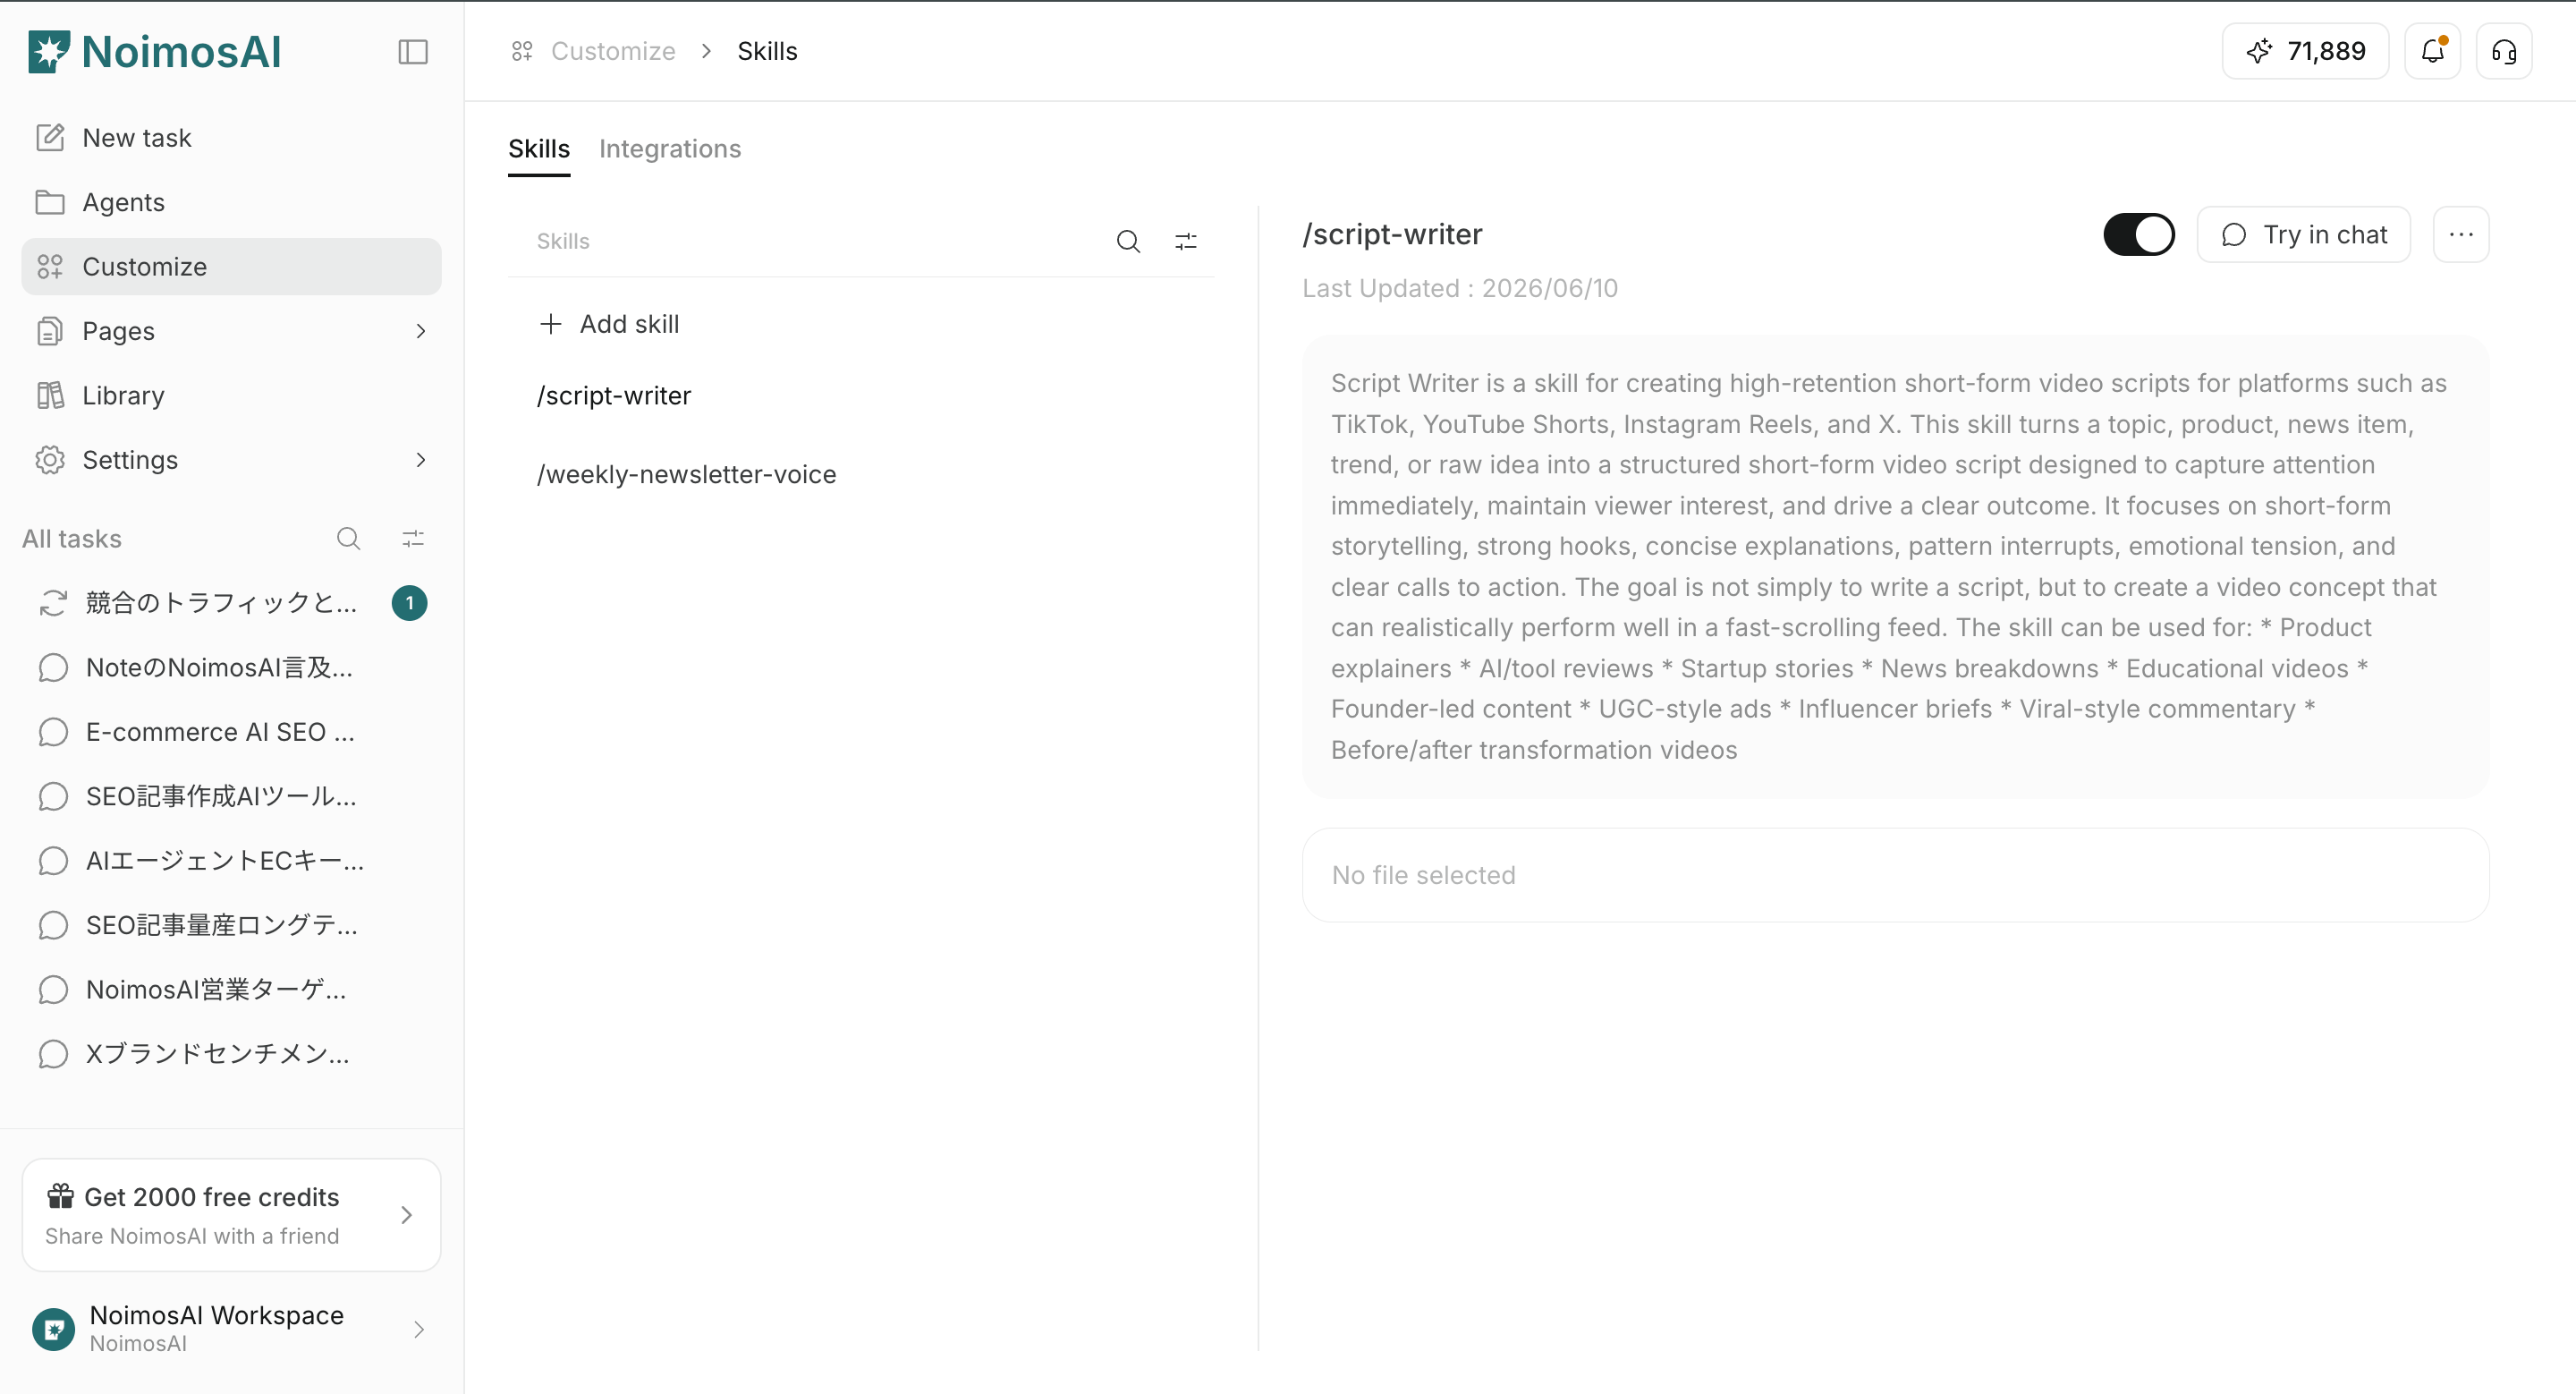Click the credits sparkle counter 71,889

[x=2305, y=51]
